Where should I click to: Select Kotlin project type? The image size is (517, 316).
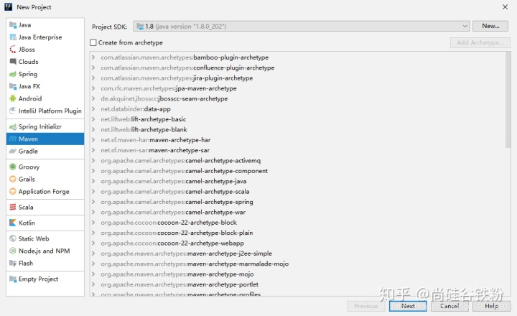pyautogui.click(x=45, y=223)
